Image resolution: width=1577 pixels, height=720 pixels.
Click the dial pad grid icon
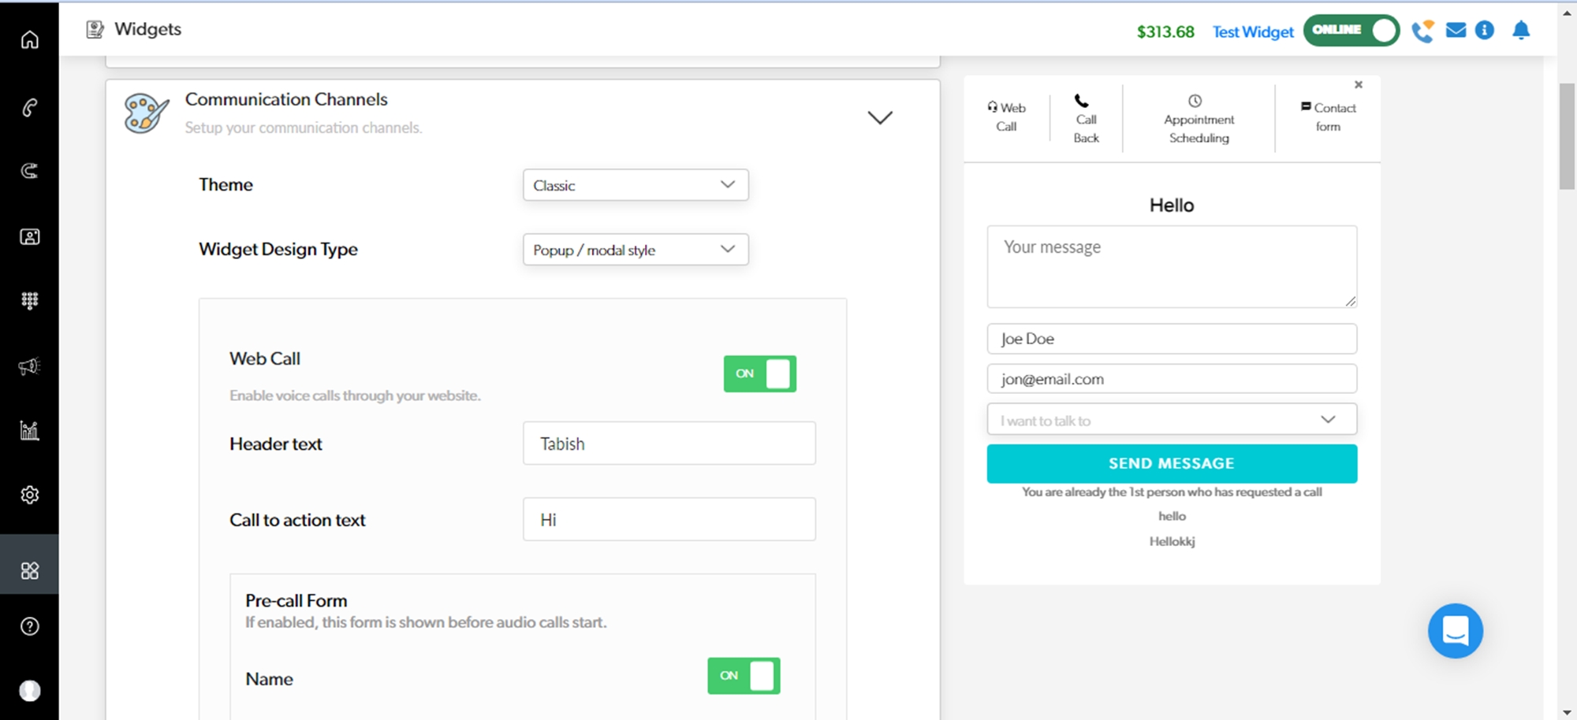click(29, 300)
